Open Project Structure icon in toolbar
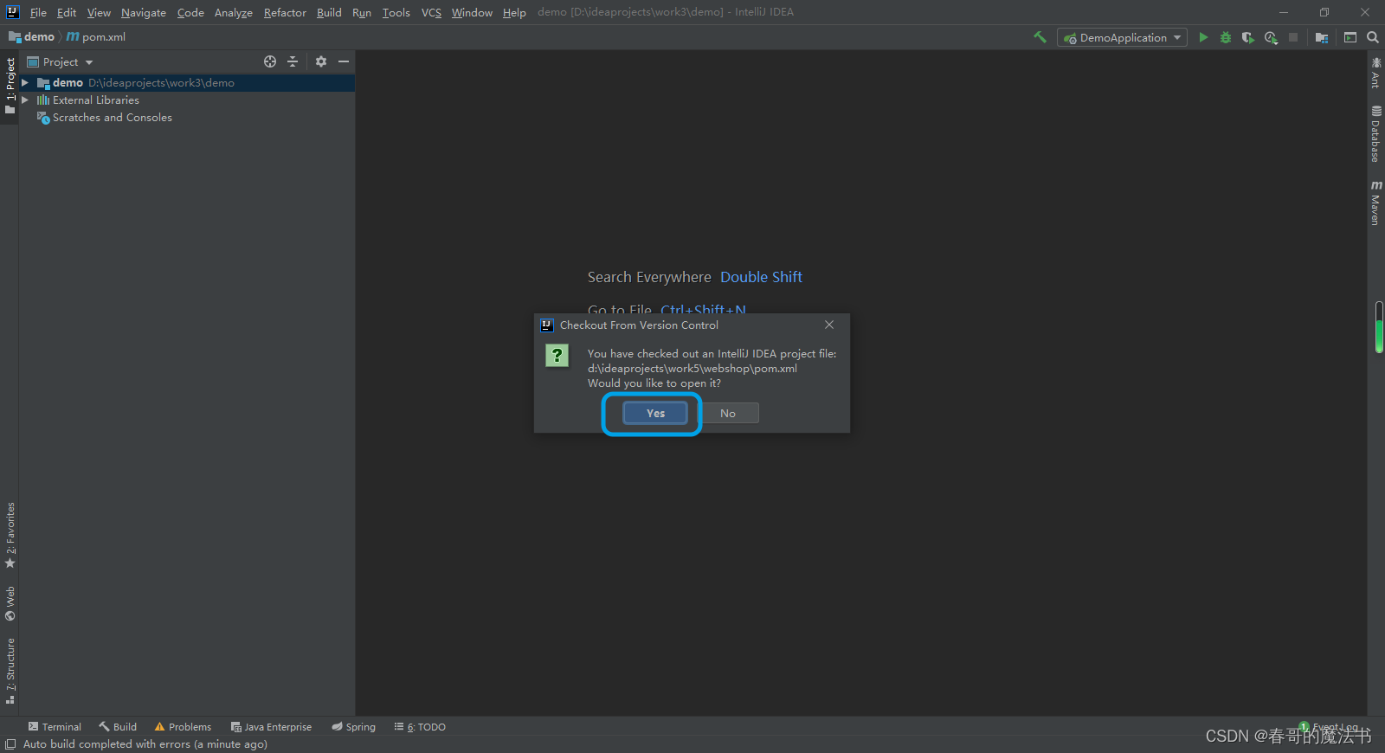Image resolution: width=1385 pixels, height=753 pixels. coord(1322,37)
